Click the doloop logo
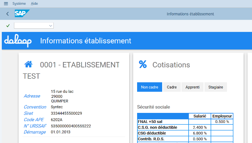Image resolution: width=252 pixels, height=143 pixels. (x=18, y=41)
